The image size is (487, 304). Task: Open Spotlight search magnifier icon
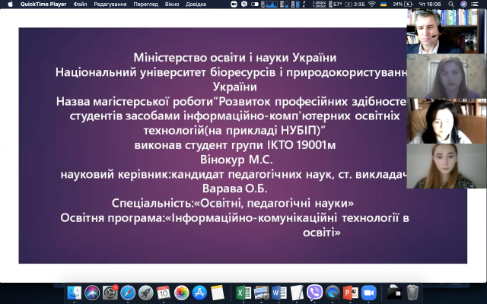pos(451,4)
